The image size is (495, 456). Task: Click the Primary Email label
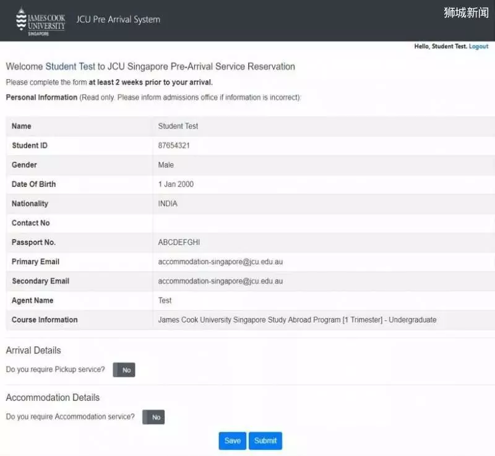tap(35, 262)
